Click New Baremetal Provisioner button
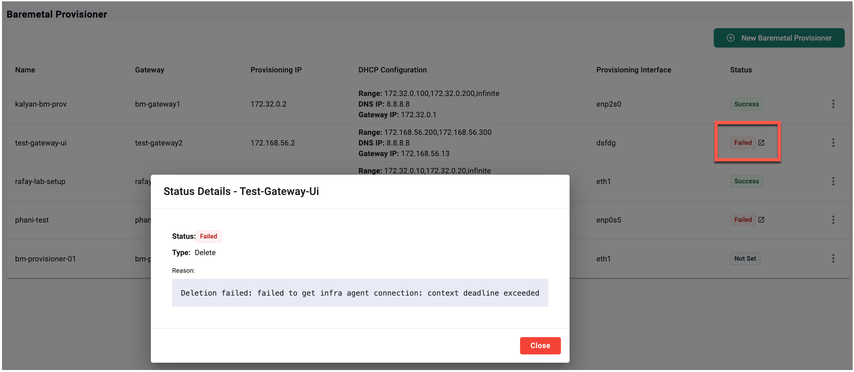Image resolution: width=854 pixels, height=372 pixels. pyautogui.click(x=779, y=38)
